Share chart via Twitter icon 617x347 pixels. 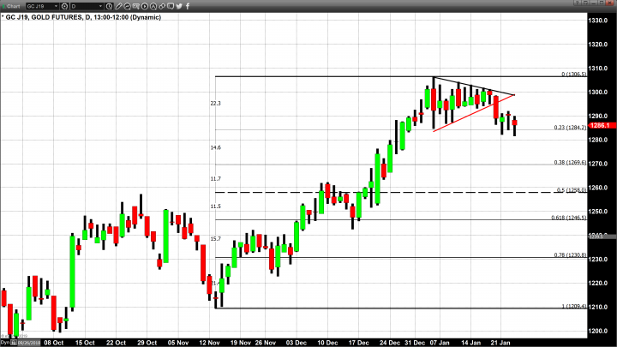[x=179, y=6]
